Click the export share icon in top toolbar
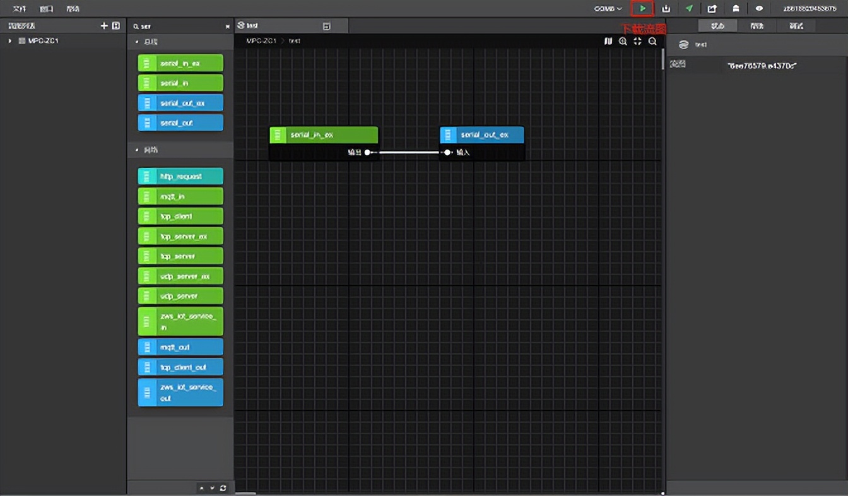 click(x=712, y=9)
